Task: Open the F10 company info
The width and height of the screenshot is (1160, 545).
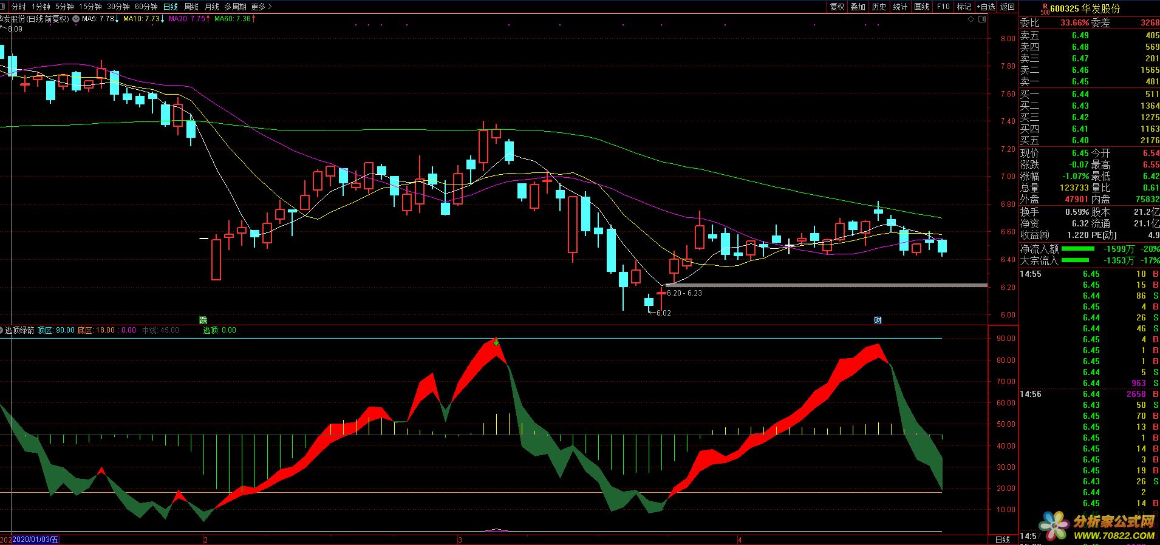Action: pos(943,7)
